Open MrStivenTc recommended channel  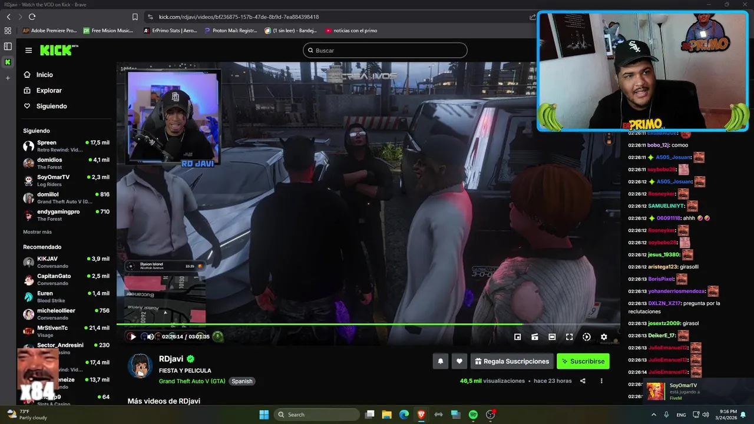coord(66,331)
